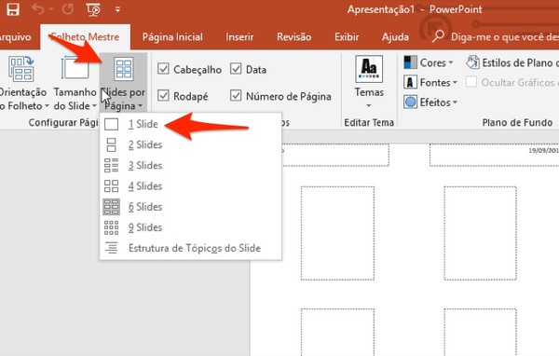Open the Revisão ribbon tab
The width and height of the screenshot is (559, 356).
pyautogui.click(x=294, y=37)
